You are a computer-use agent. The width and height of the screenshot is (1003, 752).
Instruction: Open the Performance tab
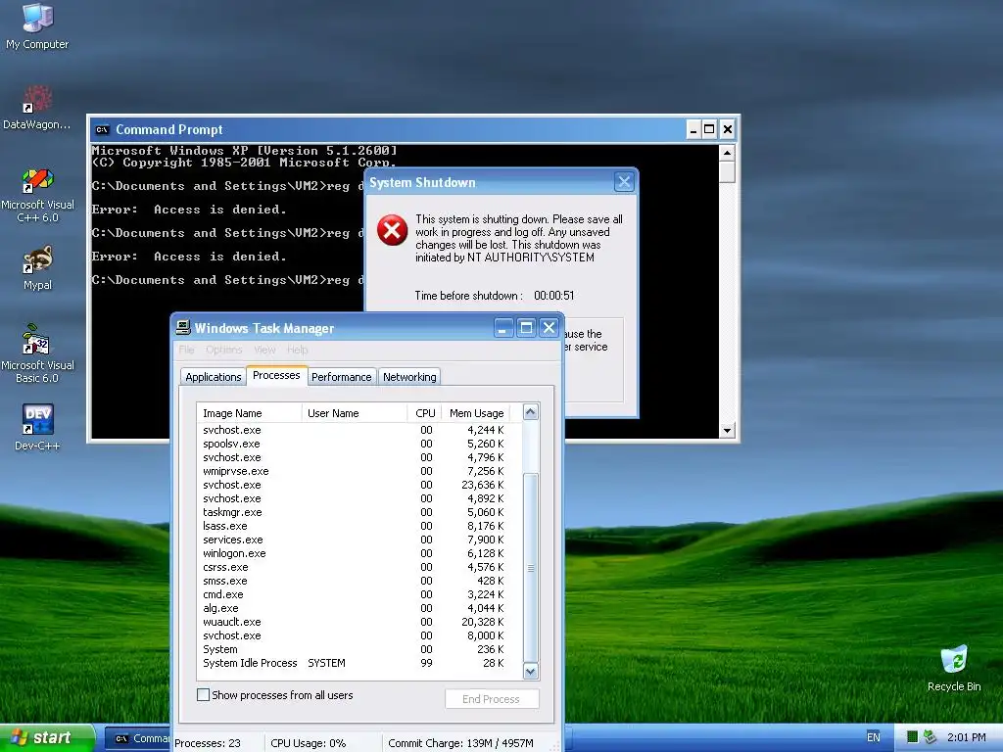tap(341, 377)
